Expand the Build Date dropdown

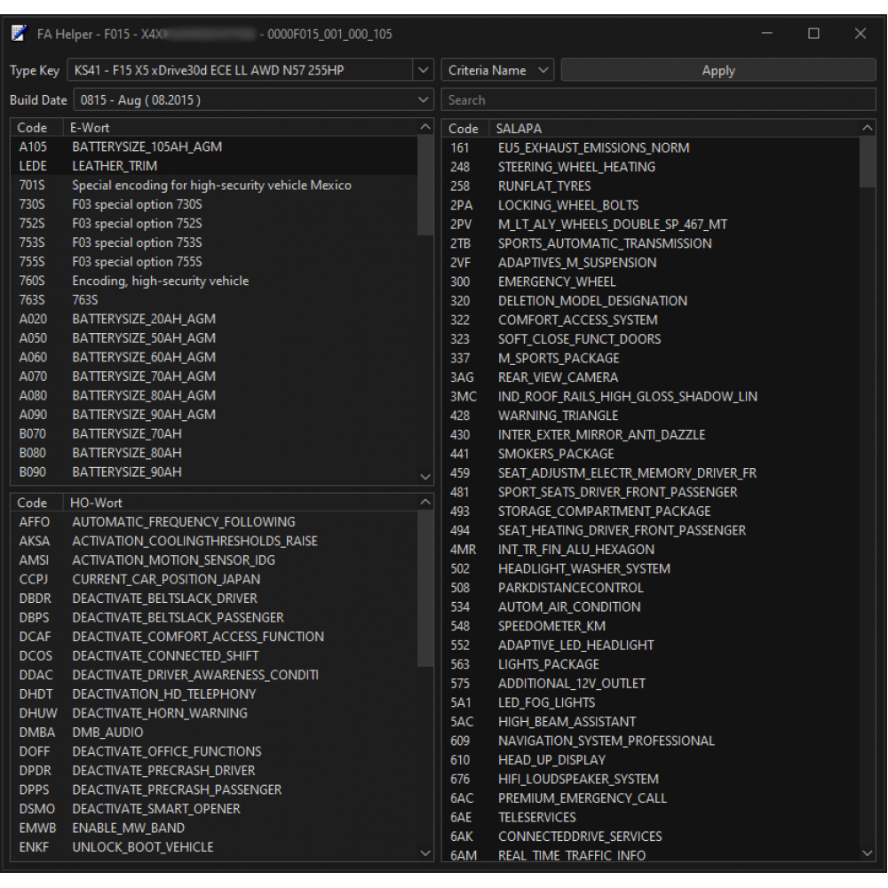click(423, 100)
